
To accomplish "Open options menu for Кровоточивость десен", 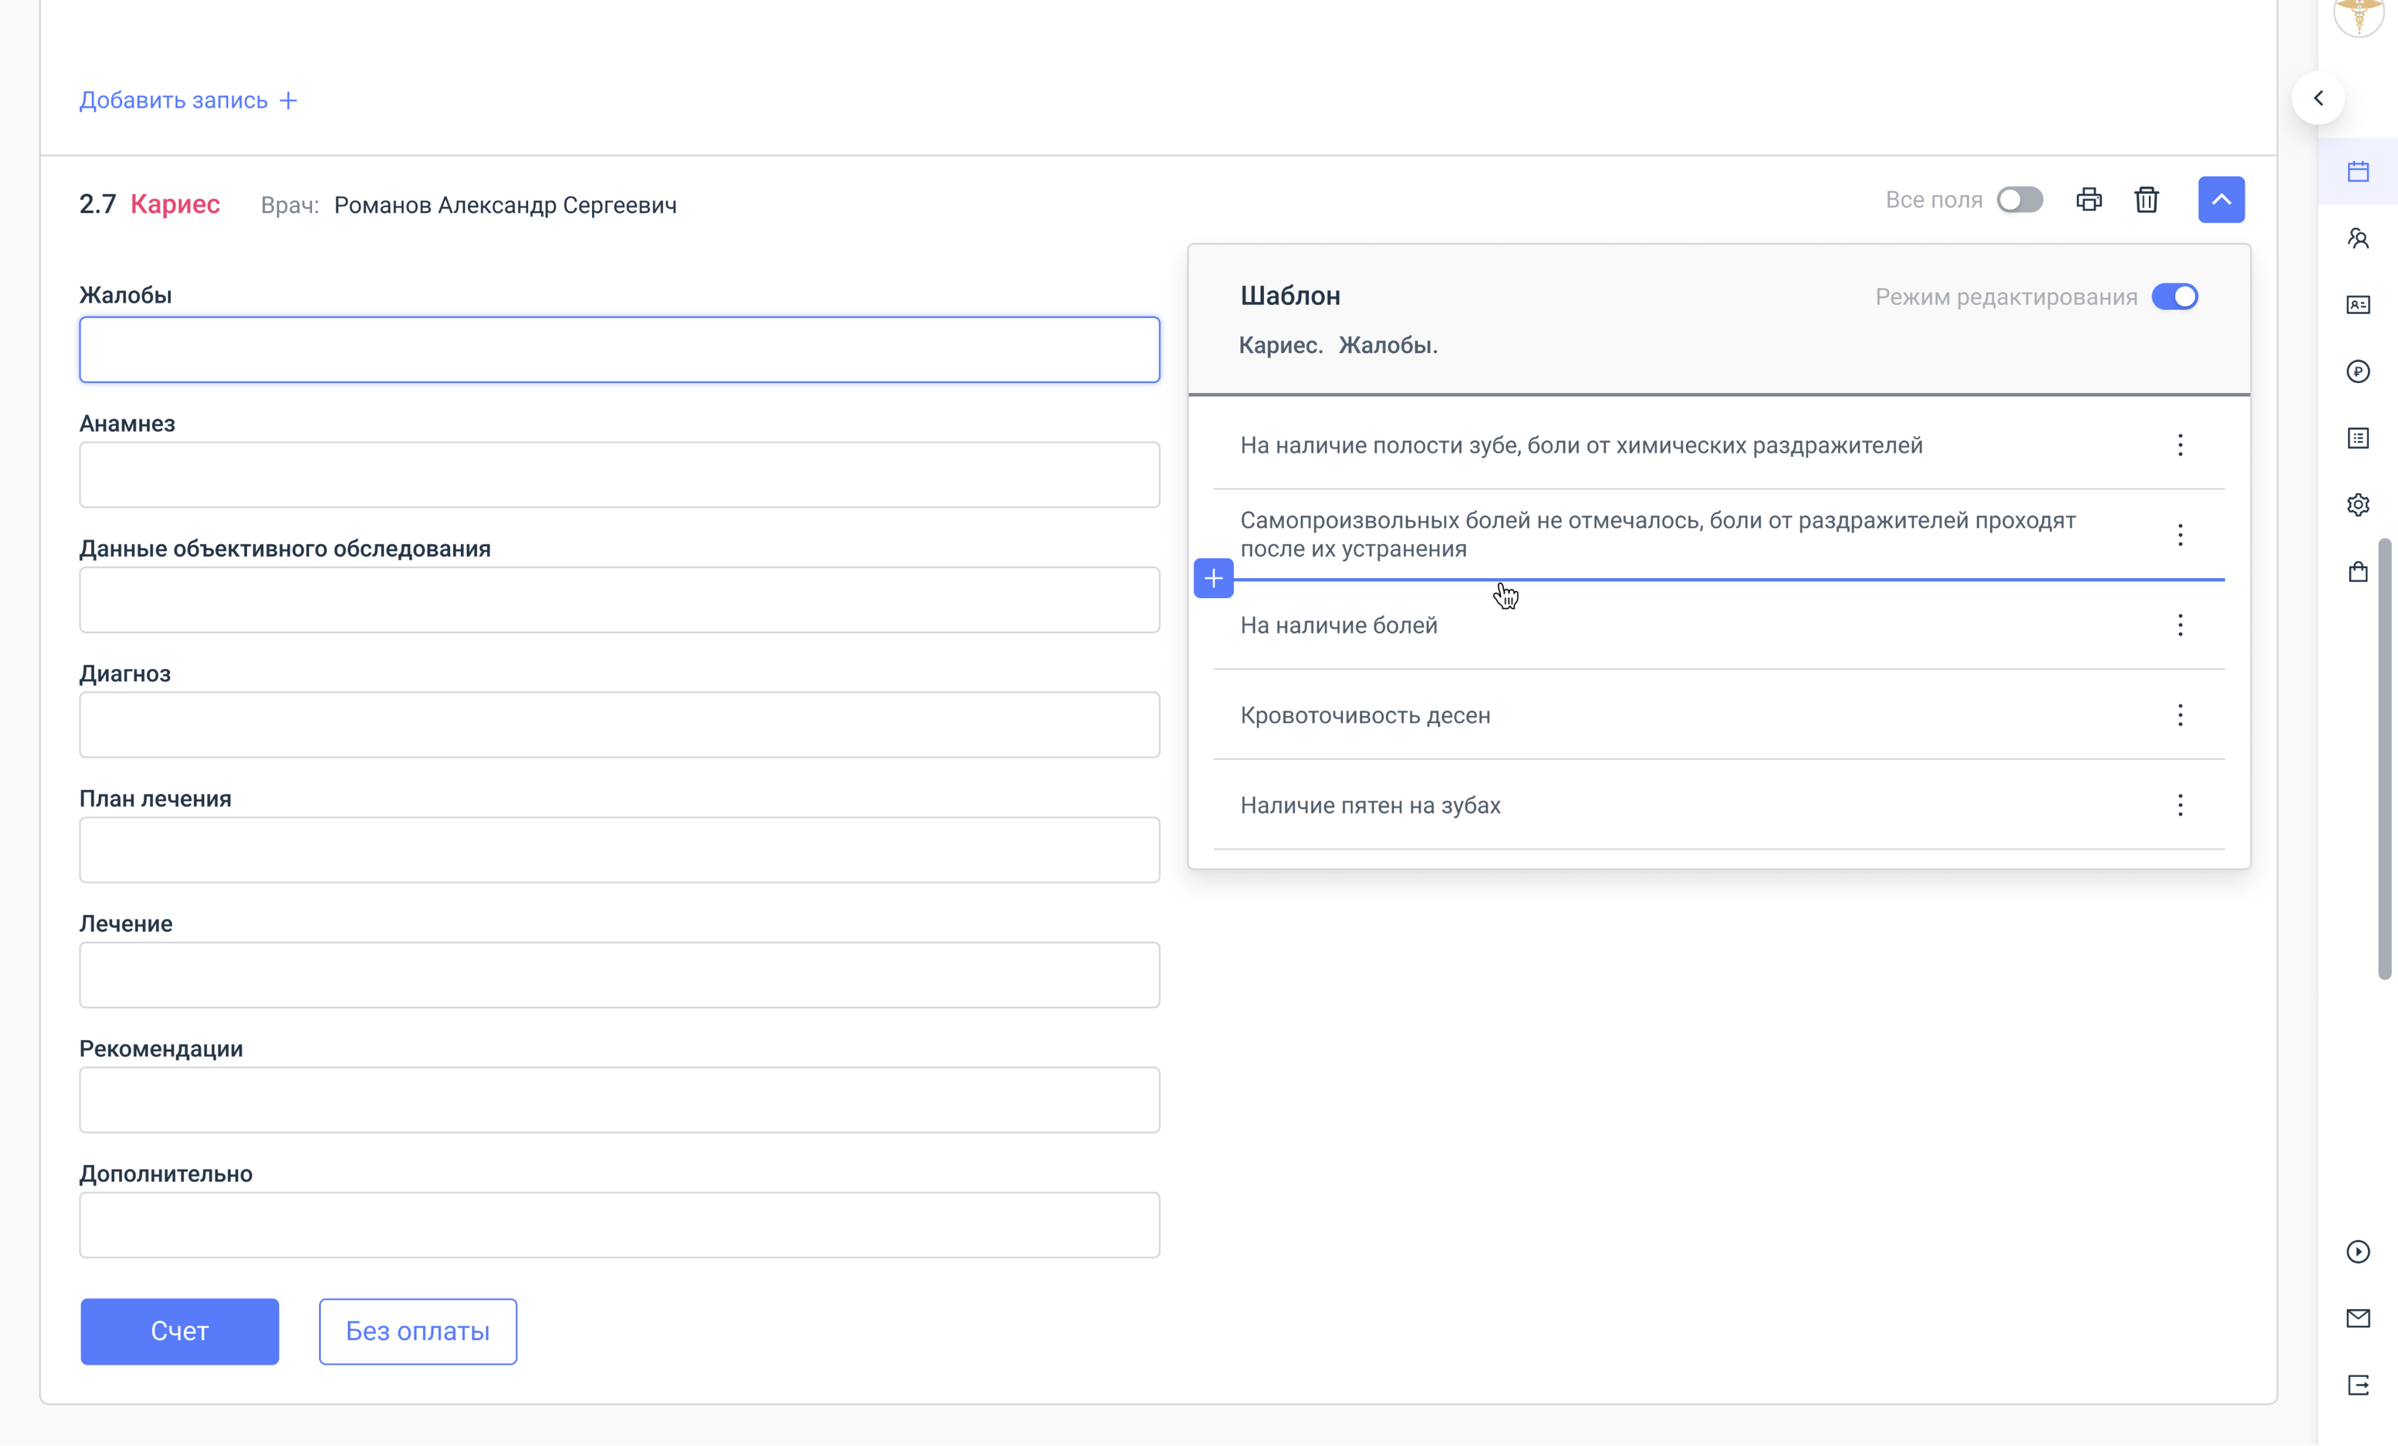I will [2180, 716].
